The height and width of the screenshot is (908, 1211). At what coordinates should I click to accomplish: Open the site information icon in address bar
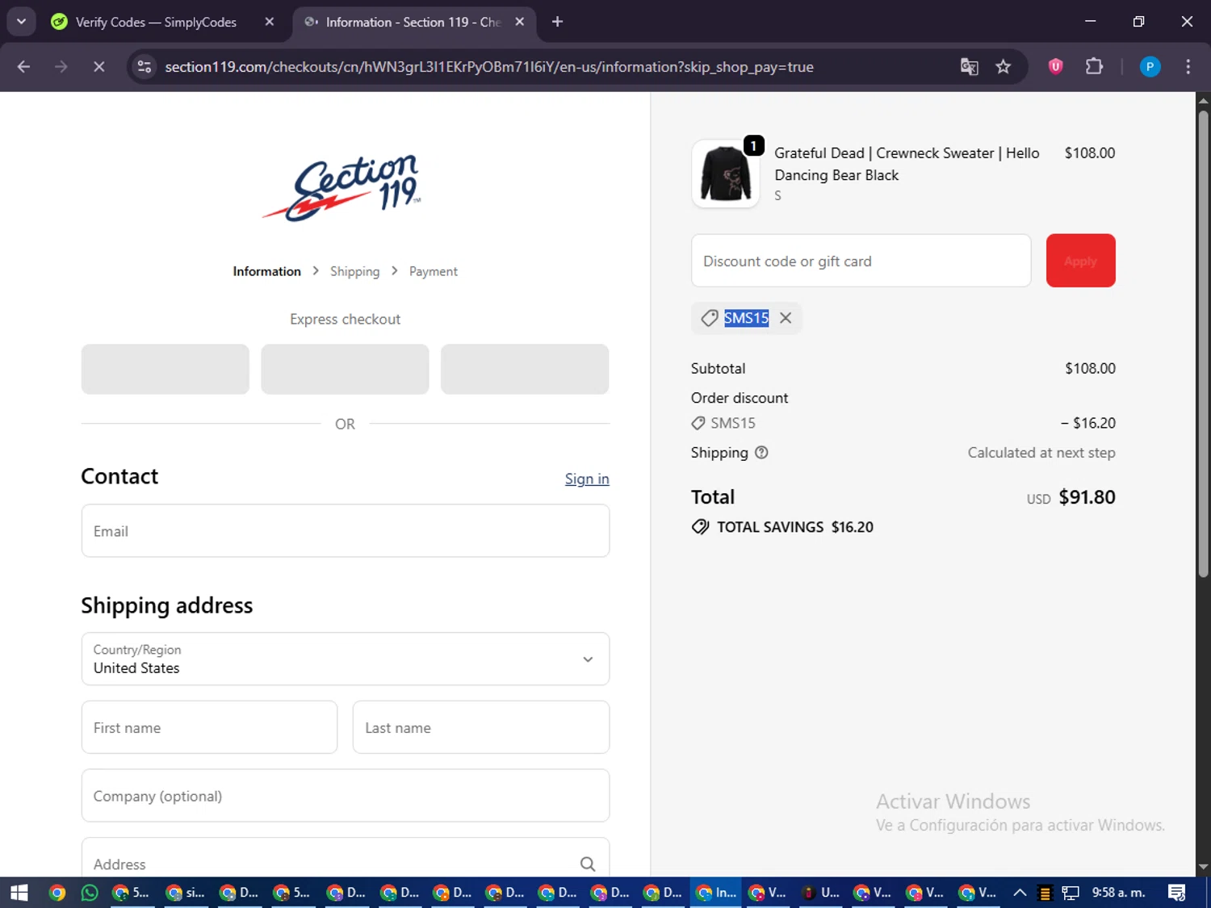(x=145, y=67)
